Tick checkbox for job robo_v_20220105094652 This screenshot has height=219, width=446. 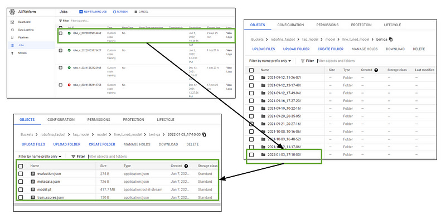(x=61, y=33)
